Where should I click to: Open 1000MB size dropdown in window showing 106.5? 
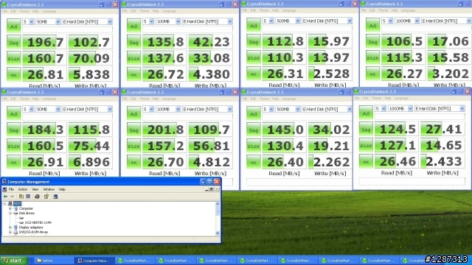(x=417, y=21)
